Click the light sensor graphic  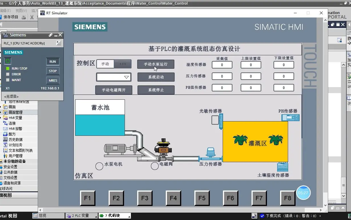221,121
